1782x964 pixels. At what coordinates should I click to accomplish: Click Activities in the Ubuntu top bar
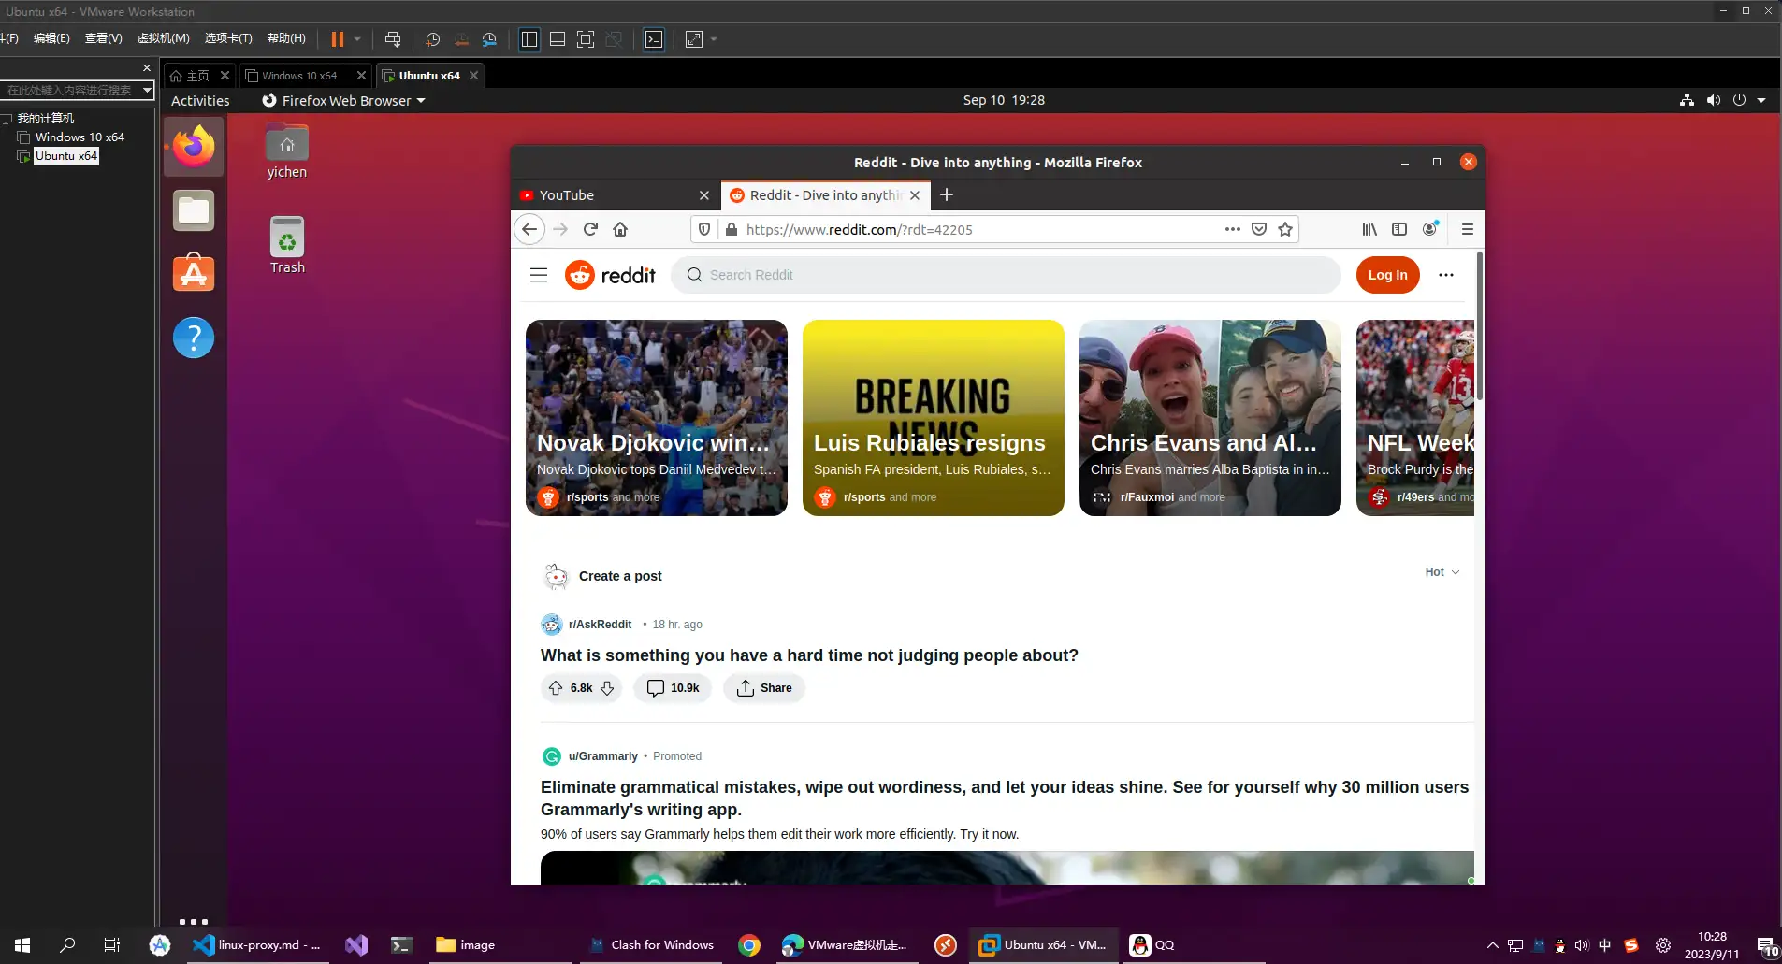coord(200,101)
